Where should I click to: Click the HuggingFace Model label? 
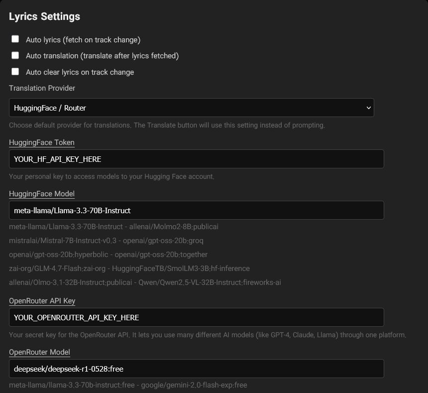pos(42,194)
